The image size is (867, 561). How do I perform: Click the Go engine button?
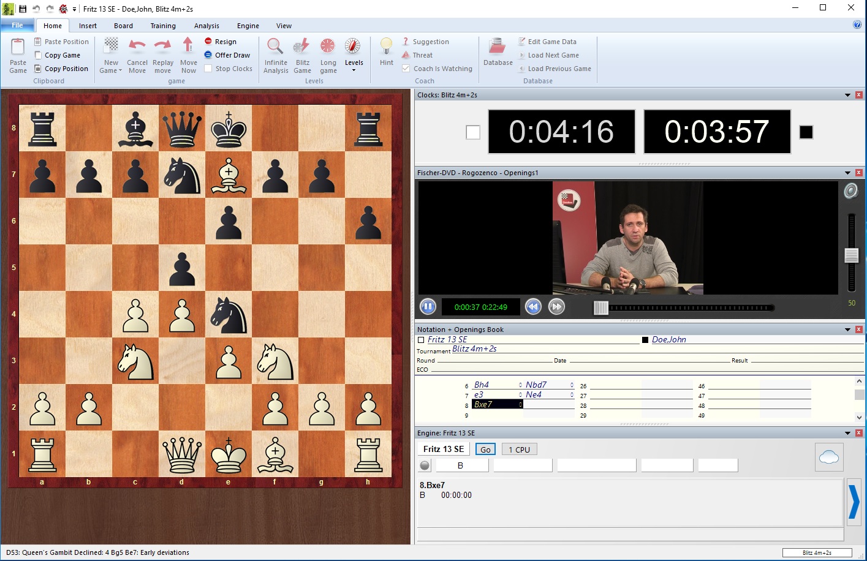click(x=485, y=449)
